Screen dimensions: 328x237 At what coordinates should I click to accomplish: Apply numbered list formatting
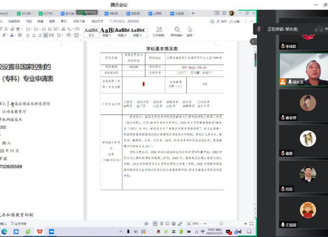(36, 29)
